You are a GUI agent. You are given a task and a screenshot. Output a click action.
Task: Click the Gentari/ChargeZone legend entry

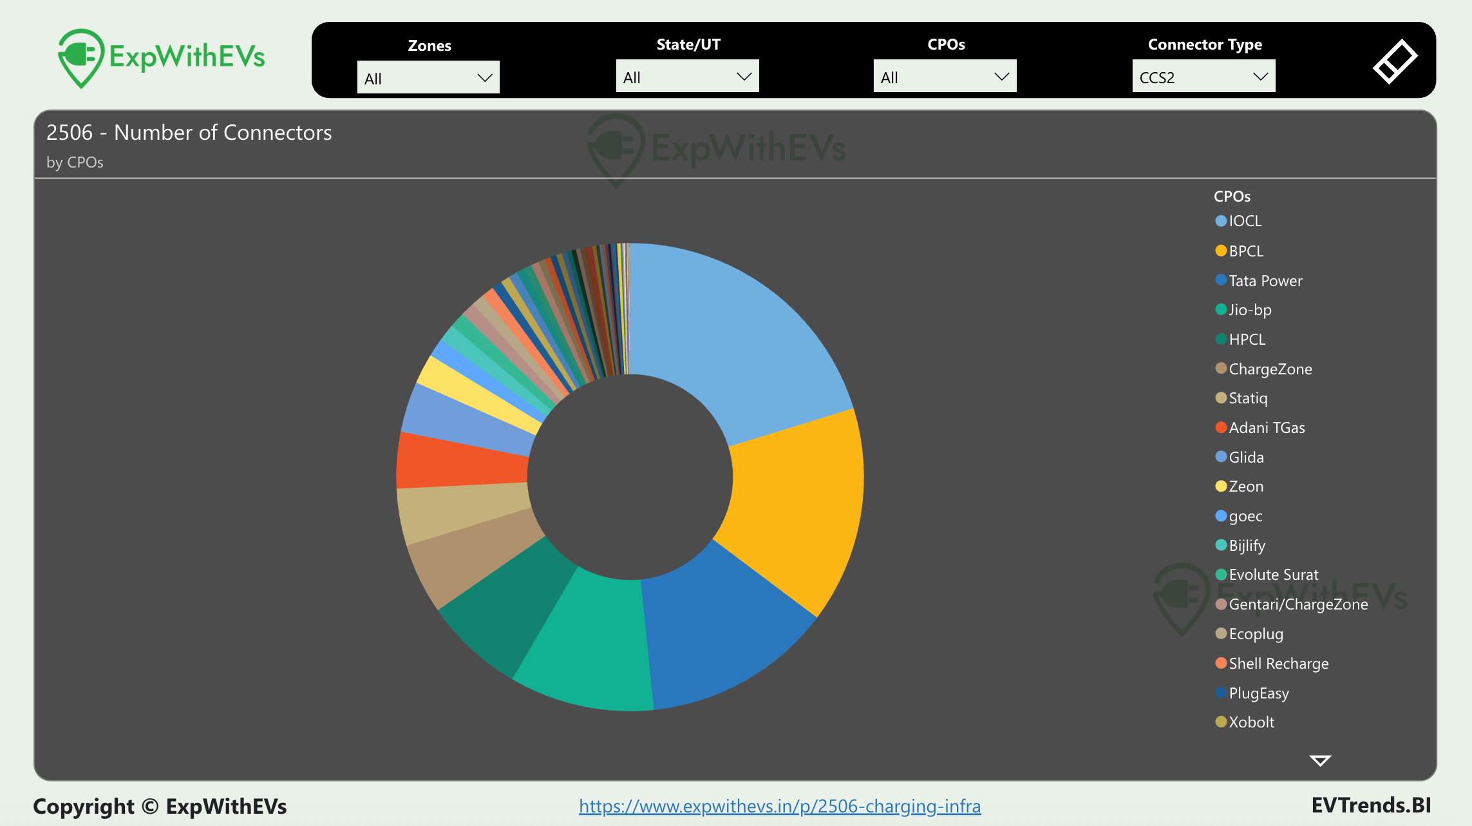coord(1292,604)
